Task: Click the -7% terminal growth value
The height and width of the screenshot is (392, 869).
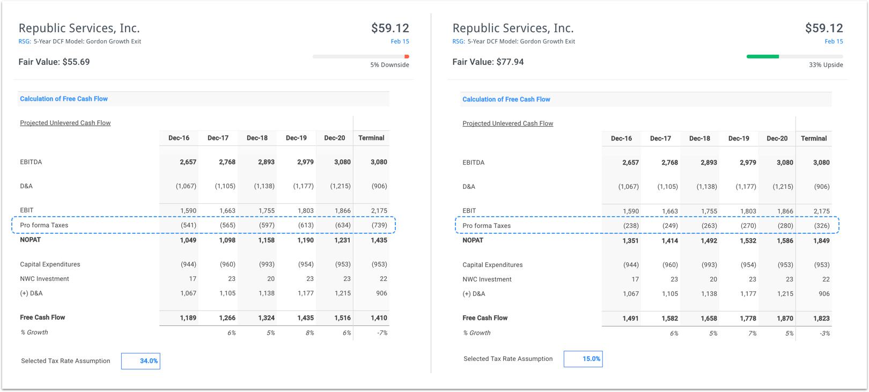Action: tap(382, 333)
